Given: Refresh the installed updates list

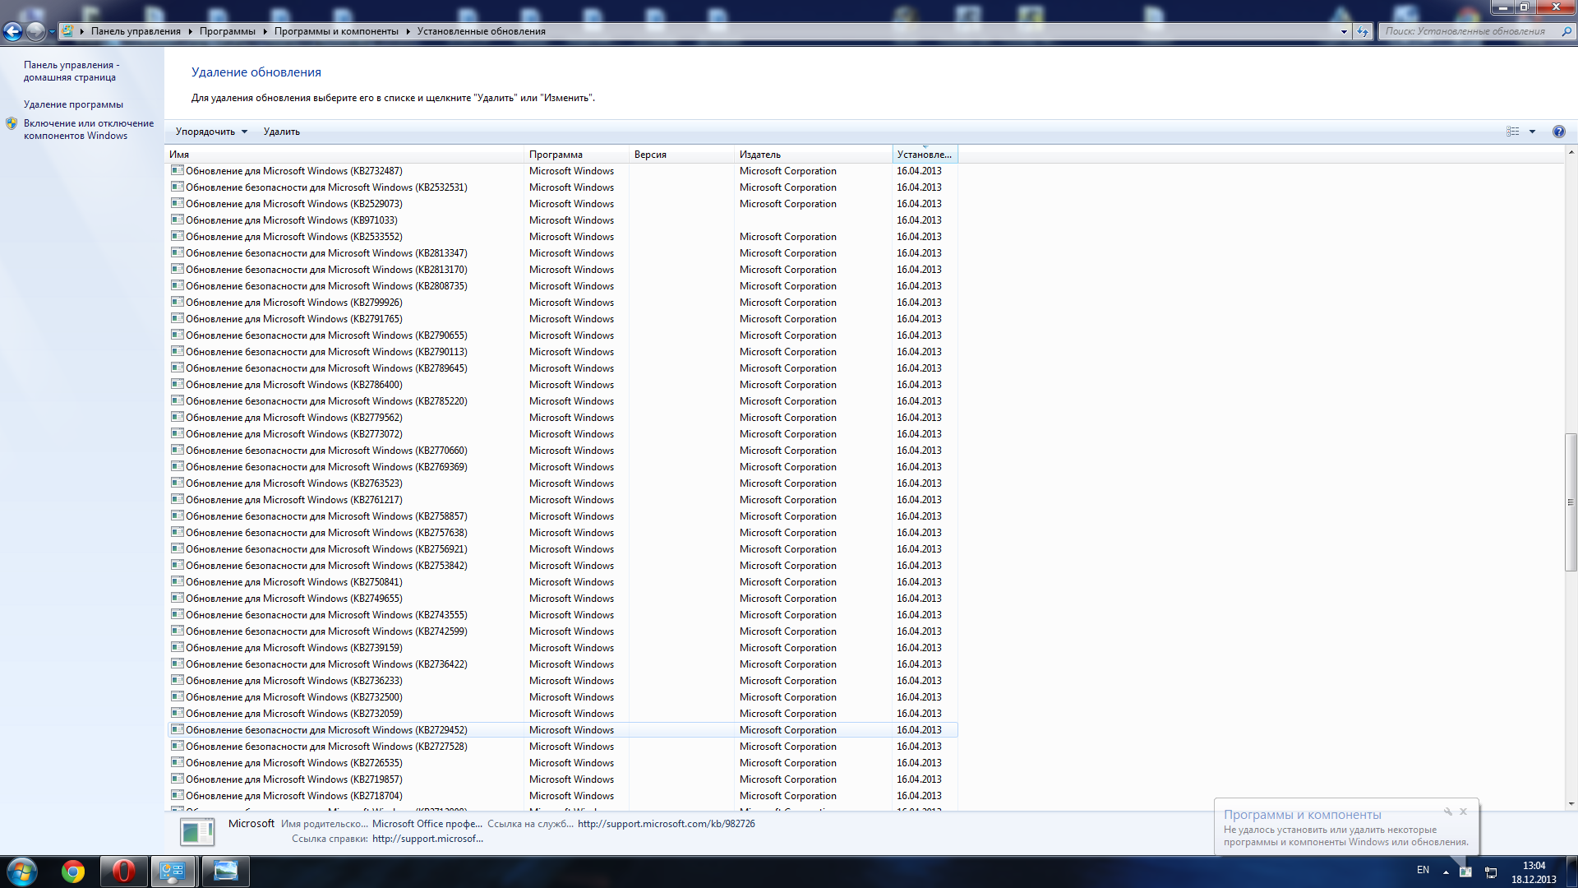Looking at the screenshot, I should (x=1363, y=31).
